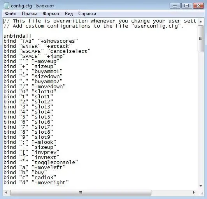
Task: Click the horizontal scrollbar left arrow
Action: [x=6, y=193]
